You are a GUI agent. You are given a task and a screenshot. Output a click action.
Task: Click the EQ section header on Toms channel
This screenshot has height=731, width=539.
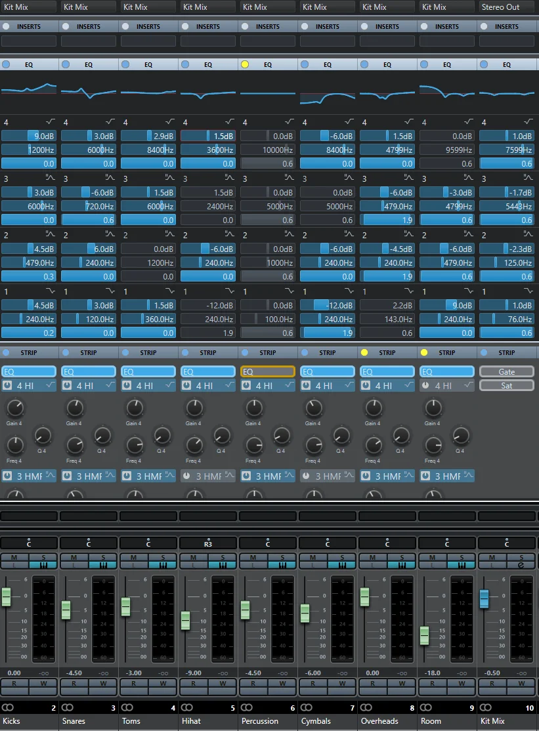[148, 65]
